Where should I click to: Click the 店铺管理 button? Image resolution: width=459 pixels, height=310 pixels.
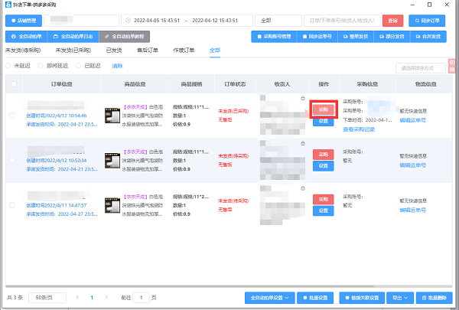click(24, 21)
